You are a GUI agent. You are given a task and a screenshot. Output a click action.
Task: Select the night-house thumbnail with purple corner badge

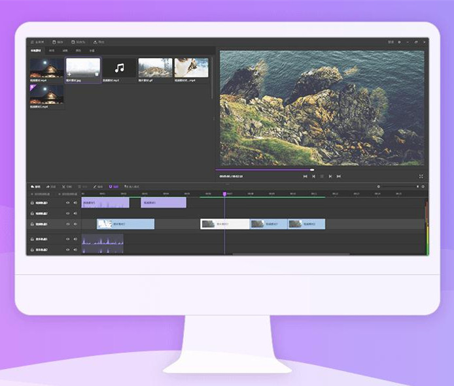tap(47, 96)
